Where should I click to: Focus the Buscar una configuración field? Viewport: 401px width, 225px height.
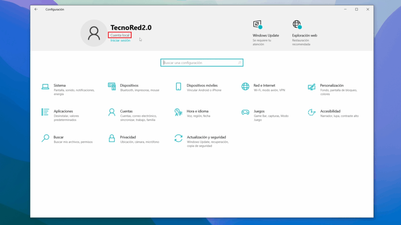(x=199, y=63)
